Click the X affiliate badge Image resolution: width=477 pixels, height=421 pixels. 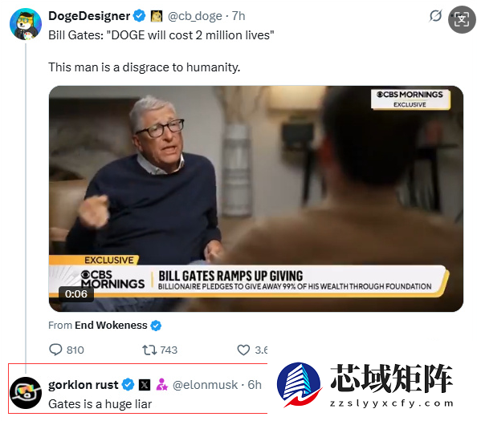(x=145, y=385)
